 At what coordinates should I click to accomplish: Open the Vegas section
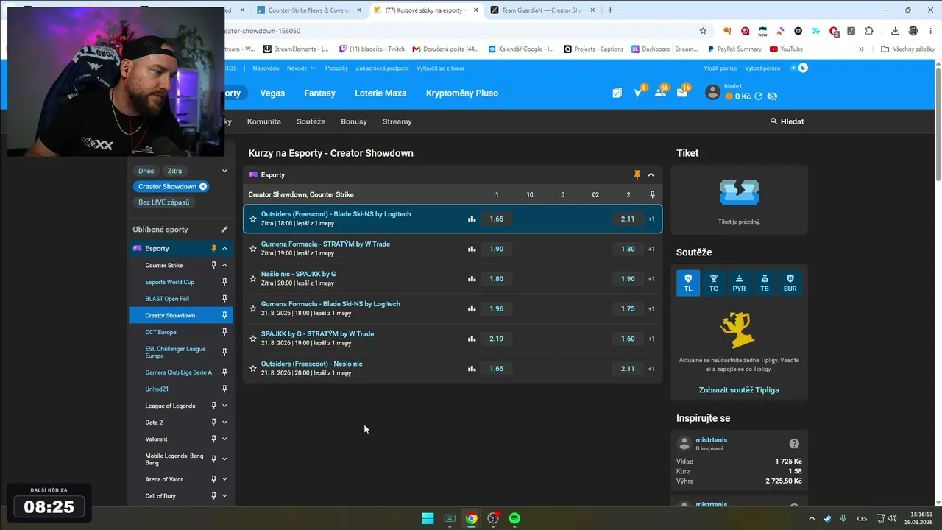(272, 93)
